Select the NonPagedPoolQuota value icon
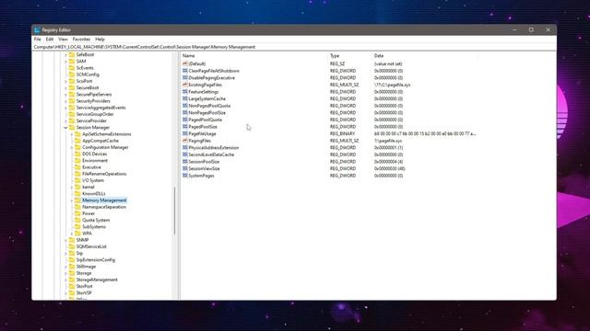The height and width of the screenshot is (331, 590). click(x=184, y=106)
